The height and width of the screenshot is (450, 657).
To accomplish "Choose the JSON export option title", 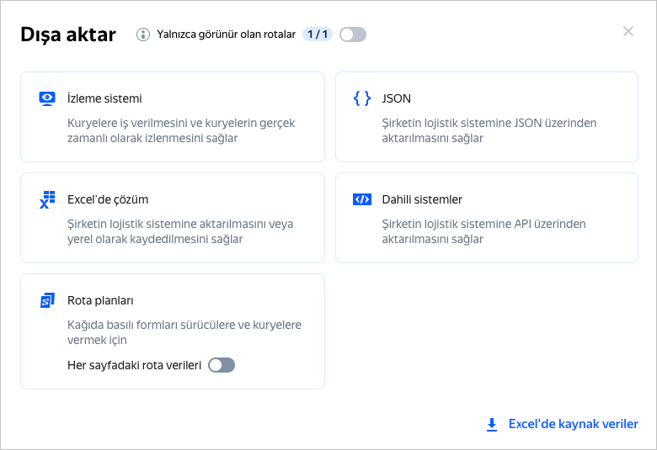I will (397, 98).
